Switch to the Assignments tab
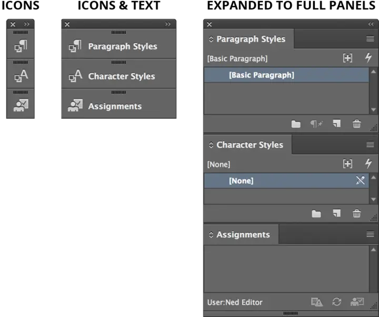379x317 pixels. [243, 234]
